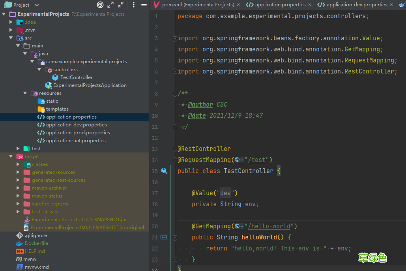Switch to the application-dev.properties editor tab
The width and height of the screenshot is (406, 271).
tap(357, 5)
